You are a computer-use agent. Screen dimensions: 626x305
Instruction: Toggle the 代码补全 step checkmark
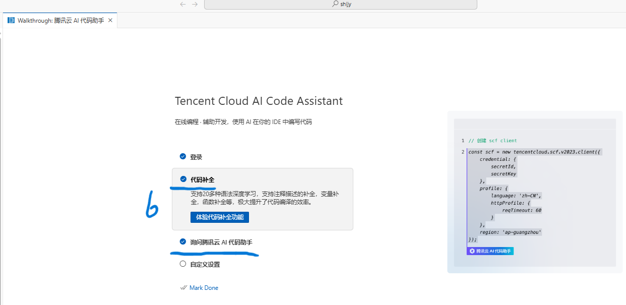pyautogui.click(x=183, y=179)
